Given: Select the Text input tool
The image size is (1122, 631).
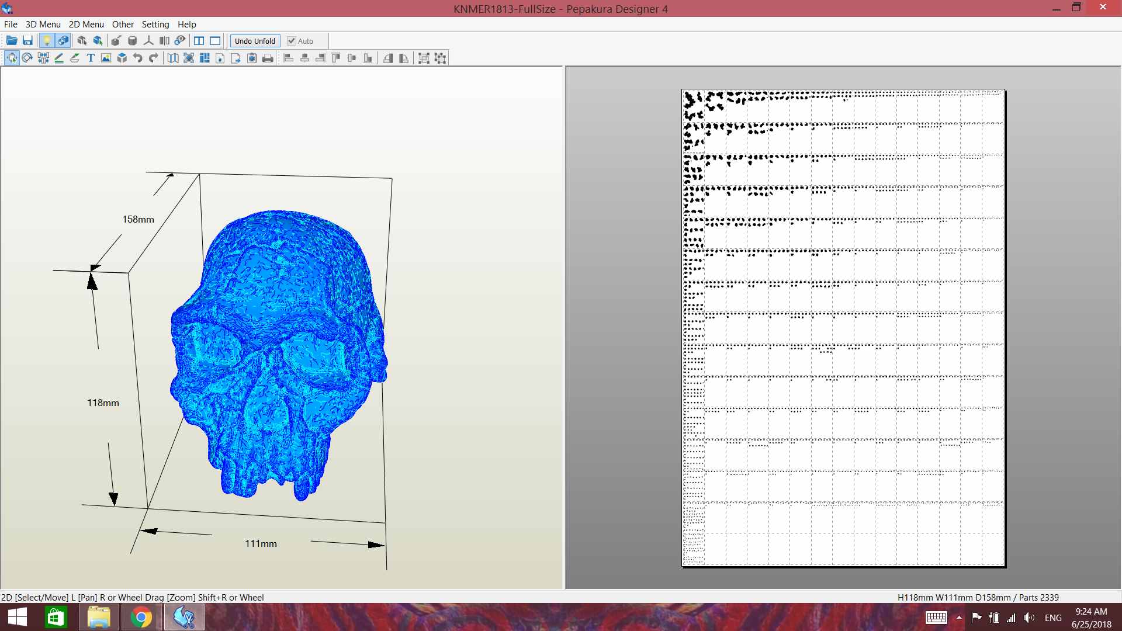Looking at the screenshot, I should [91, 58].
